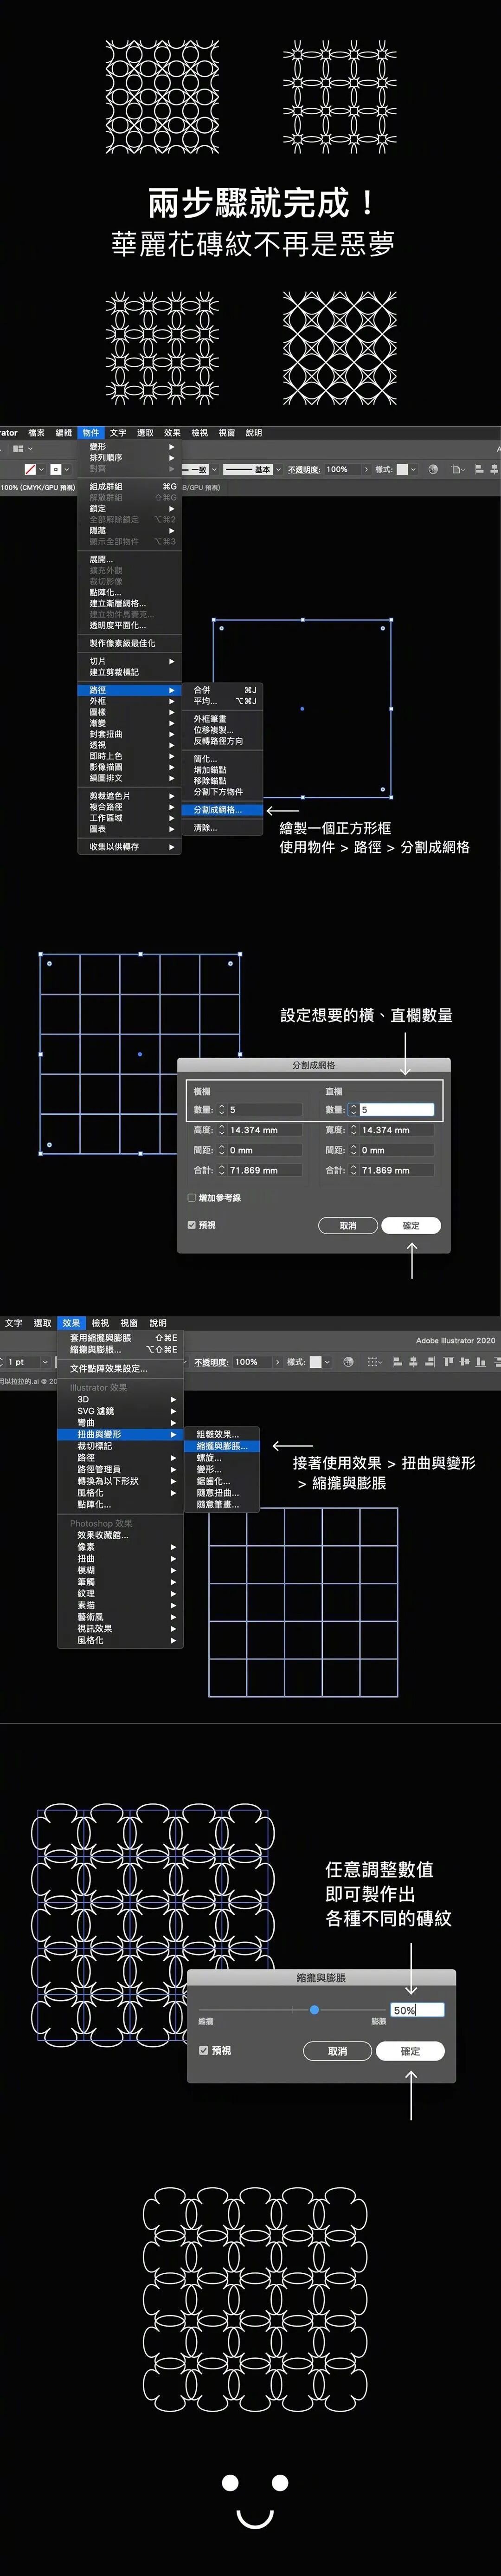501x2576 pixels.
Task: Open the 效果 menu in second menu bar
Action: [x=71, y=1323]
